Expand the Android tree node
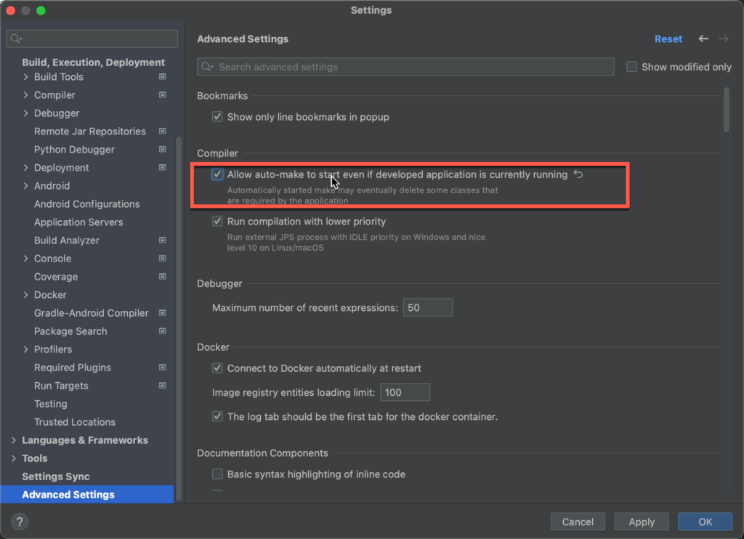The height and width of the screenshot is (539, 744). [x=25, y=186]
